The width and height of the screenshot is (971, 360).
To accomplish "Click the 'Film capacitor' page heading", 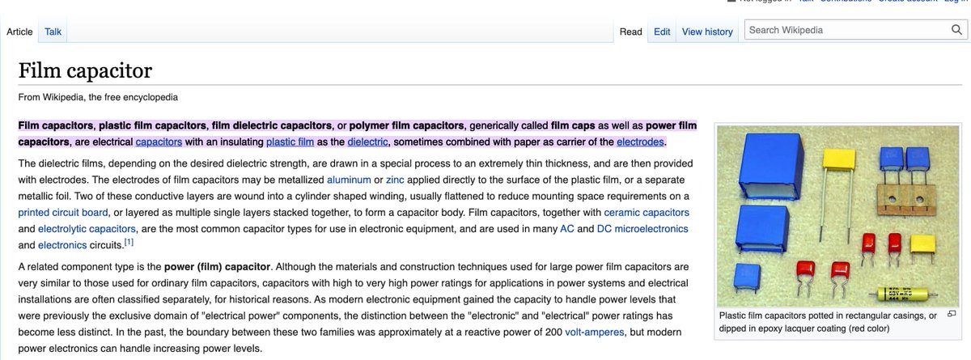I will [x=85, y=71].
